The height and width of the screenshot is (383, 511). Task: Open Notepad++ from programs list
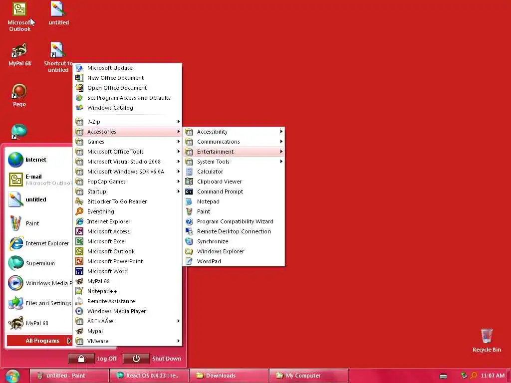(127, 291)
